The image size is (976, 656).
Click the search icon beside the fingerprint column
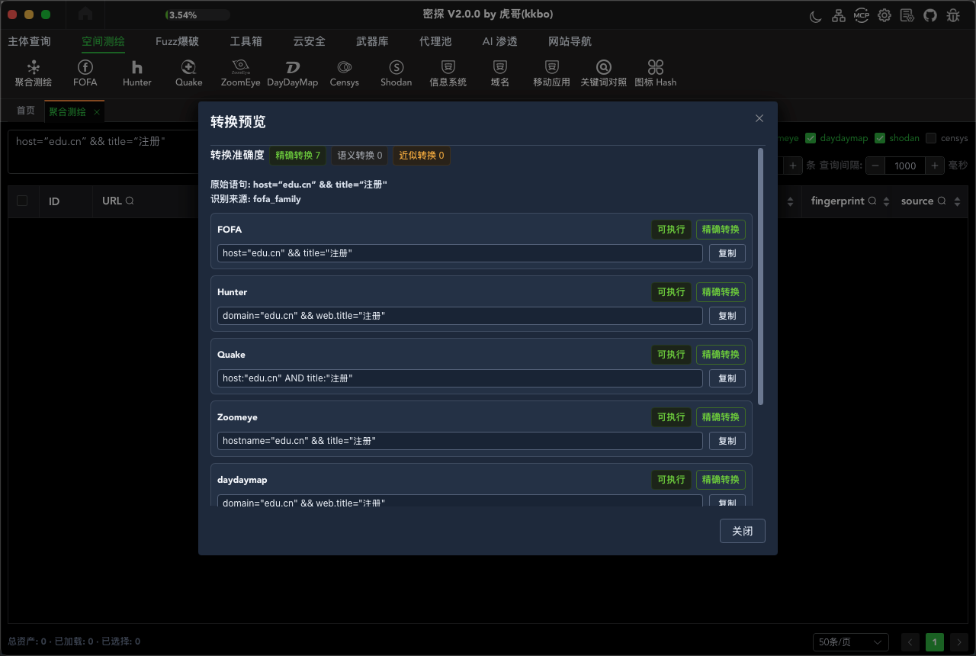pos(872,201)
